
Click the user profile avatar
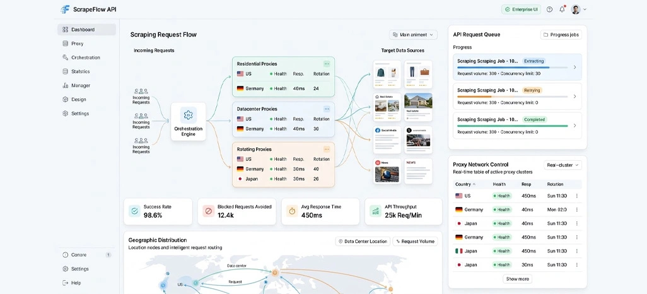[576, 9]
